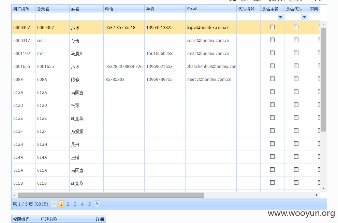
Task: Tick 是否主管 for user 012A
Action: click(272, 92)
